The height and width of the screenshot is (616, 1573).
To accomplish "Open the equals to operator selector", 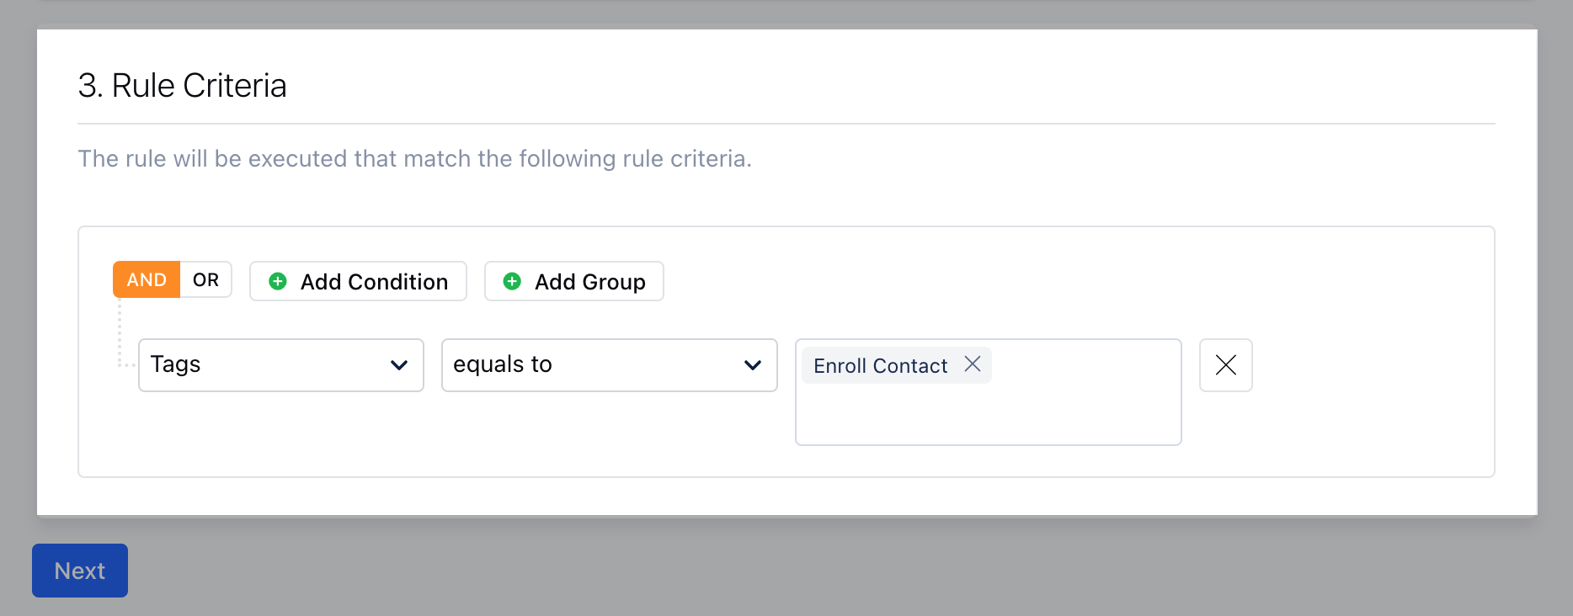I will [x=610, y=365].
